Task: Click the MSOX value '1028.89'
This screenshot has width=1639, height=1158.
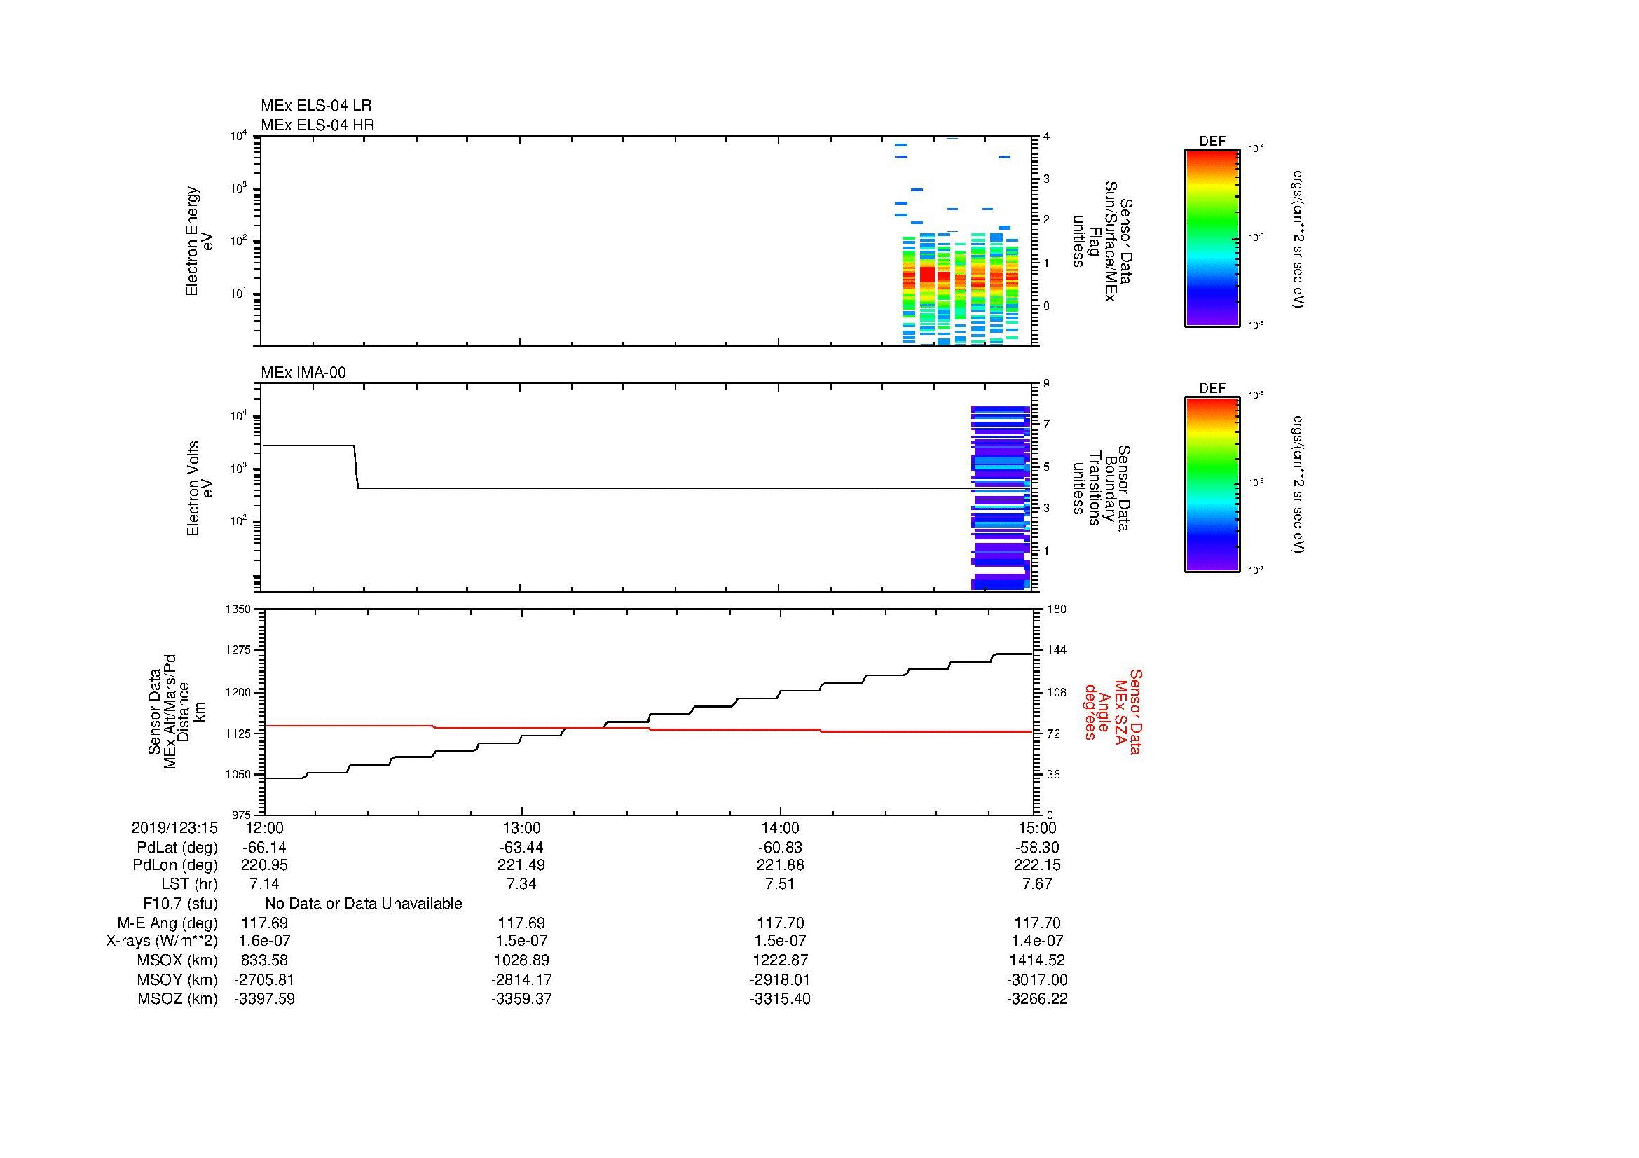Action: (x=522, y=960)
